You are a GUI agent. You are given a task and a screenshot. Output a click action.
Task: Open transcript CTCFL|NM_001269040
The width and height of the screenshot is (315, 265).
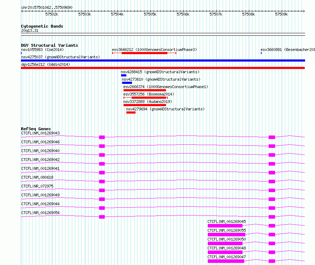(x=40, y=151)
